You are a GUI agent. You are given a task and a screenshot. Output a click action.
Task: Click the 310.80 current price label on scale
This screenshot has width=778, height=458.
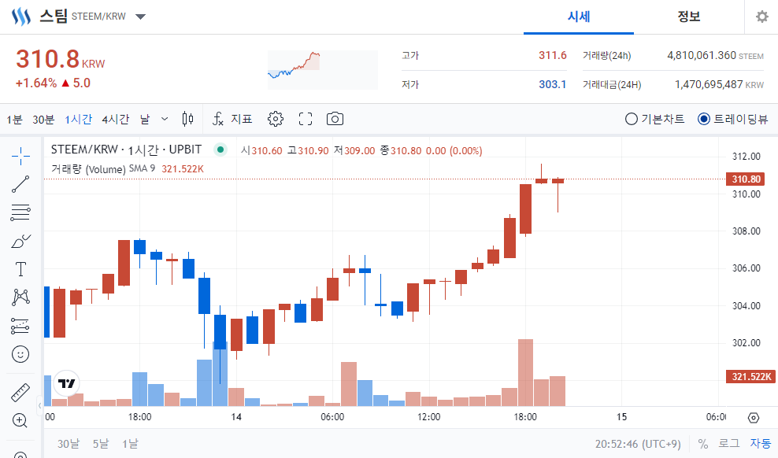pos(746,179)
